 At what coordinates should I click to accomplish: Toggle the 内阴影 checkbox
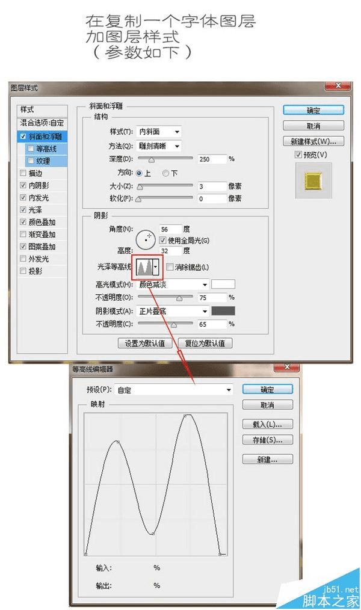pyautogui.click(x=23, y=185)
